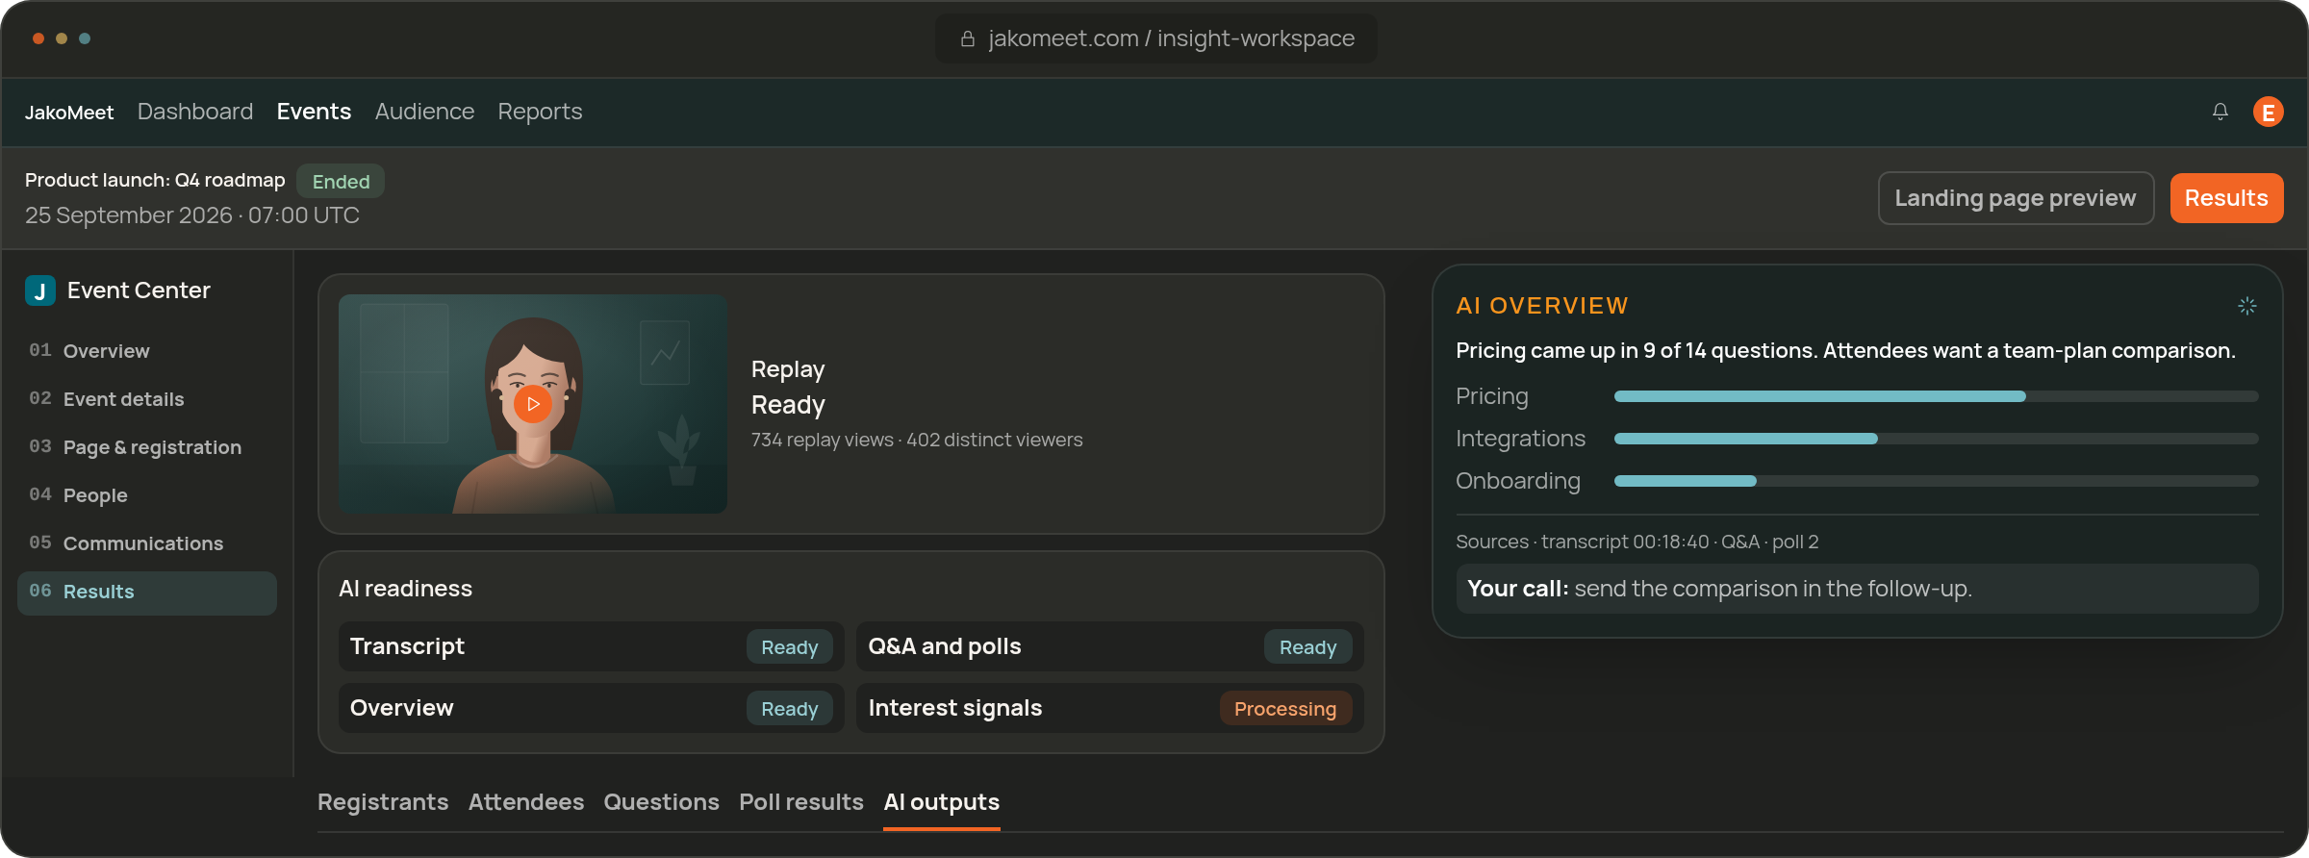Click the Onboarding topic bar
Image resolution: width=2309 pixels, height=858 pixels.
[1936, 481]
